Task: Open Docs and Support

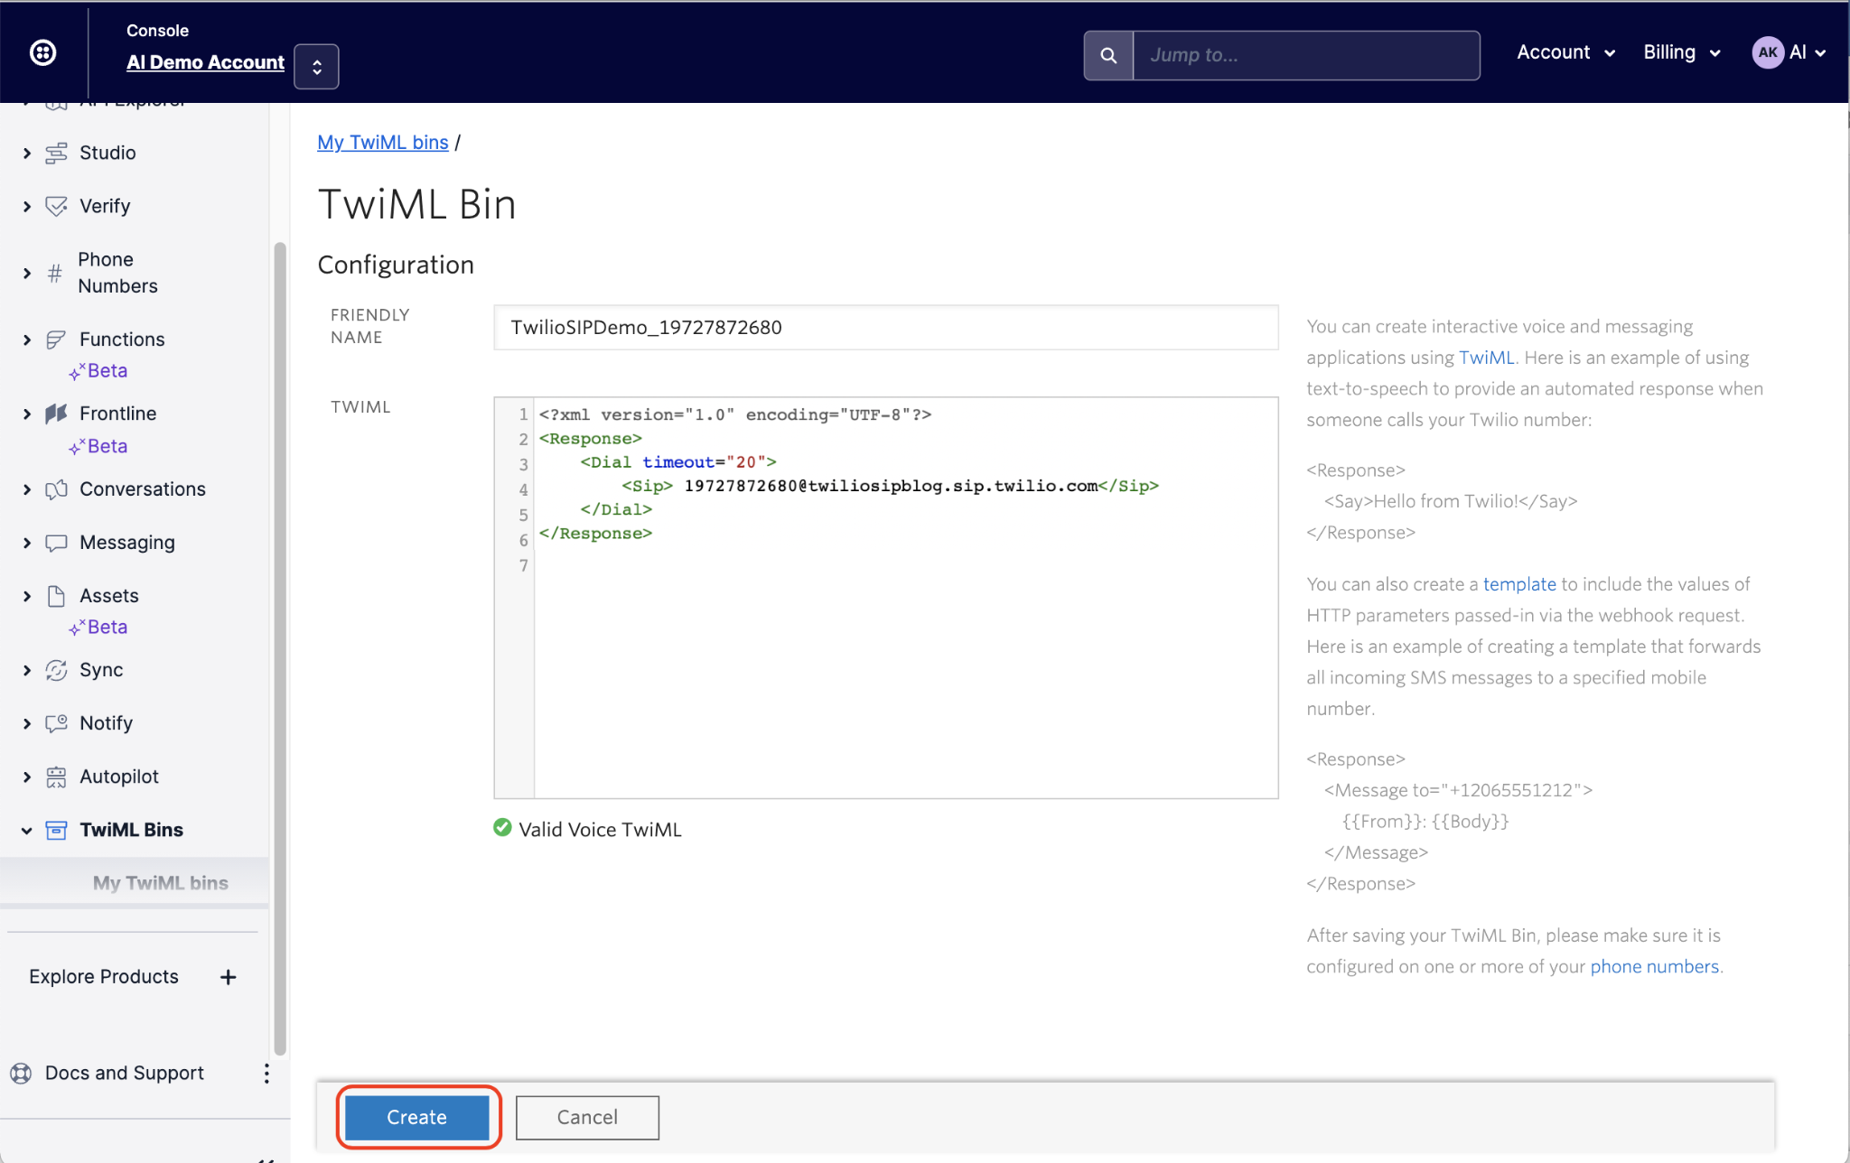Action: [x=125, y=1073]
